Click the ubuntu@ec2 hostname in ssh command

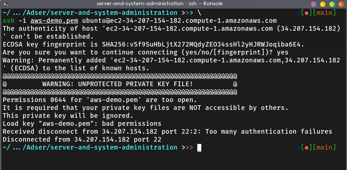pos(179,21)
